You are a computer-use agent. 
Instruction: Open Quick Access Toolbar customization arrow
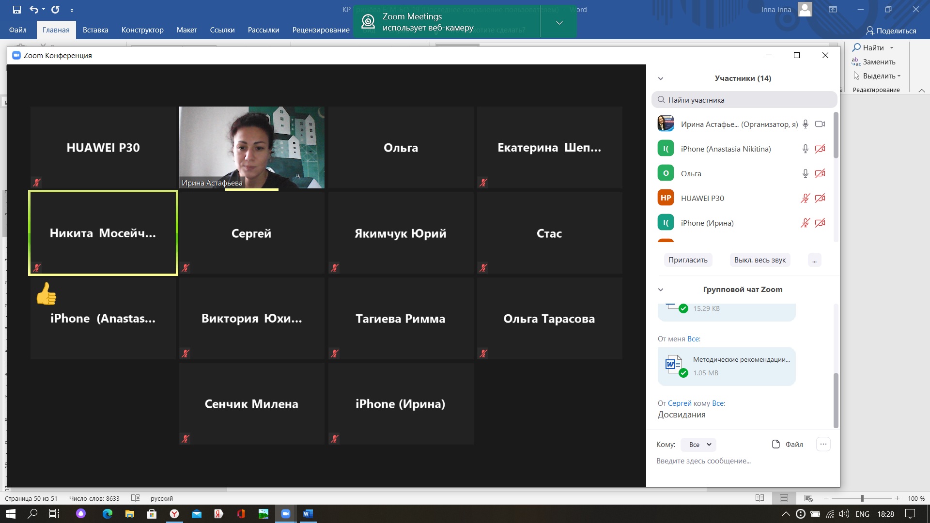[x=72, y=10]
